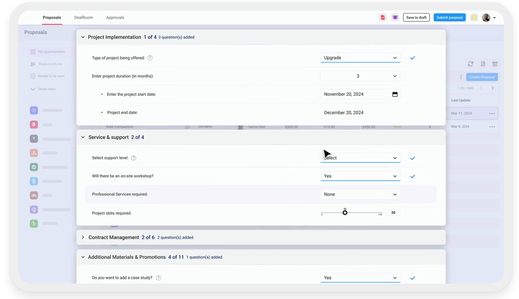Toggle checkmark next to on-site workshop
519x299 pixels.
coord(413,176)
